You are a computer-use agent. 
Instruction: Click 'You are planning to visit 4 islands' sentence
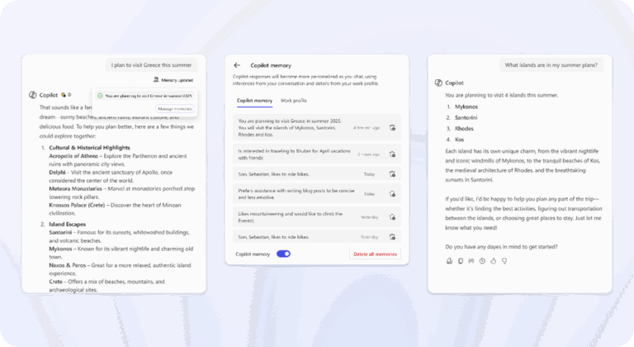[501, 95]
